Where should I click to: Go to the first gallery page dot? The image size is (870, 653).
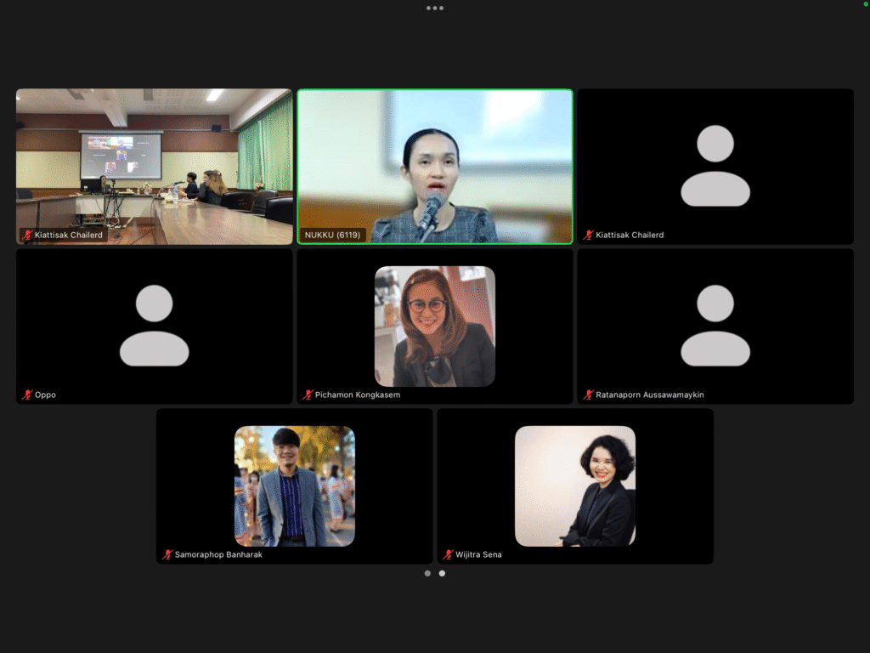pos(427,573)
